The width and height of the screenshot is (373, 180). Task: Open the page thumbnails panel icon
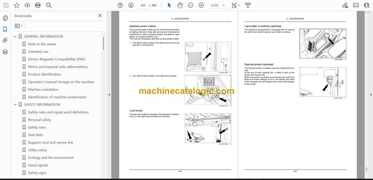point(5,18)
